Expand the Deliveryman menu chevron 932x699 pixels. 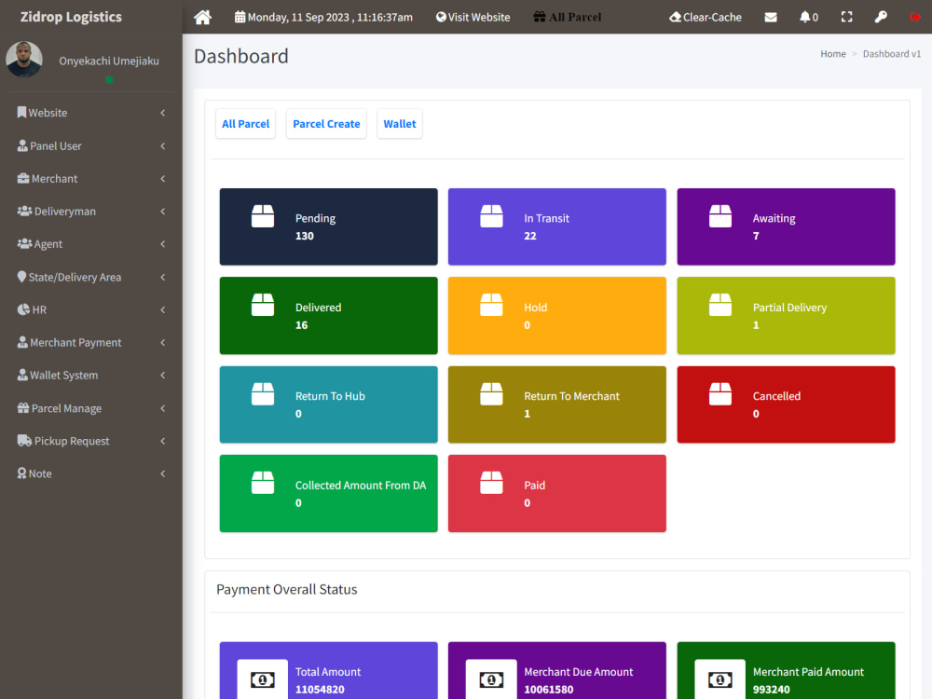point(163,212)
